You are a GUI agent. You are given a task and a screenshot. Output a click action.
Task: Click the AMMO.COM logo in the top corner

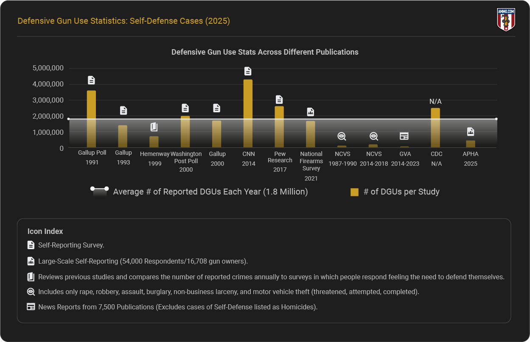coord(507,19)
